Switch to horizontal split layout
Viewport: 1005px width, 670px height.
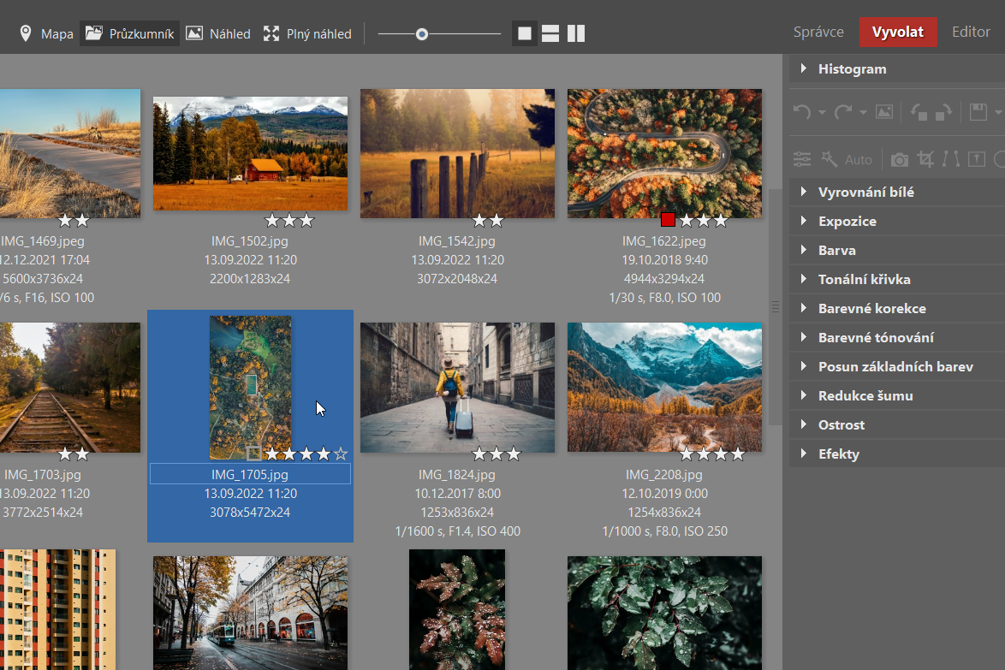(550, 34)
